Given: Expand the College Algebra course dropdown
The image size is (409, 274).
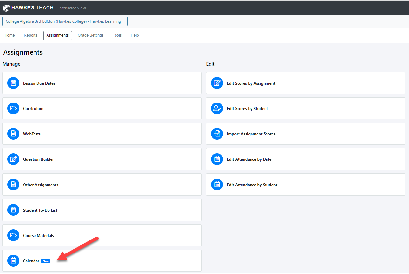Looking at the screenshot, I should [x=65, y=21].
